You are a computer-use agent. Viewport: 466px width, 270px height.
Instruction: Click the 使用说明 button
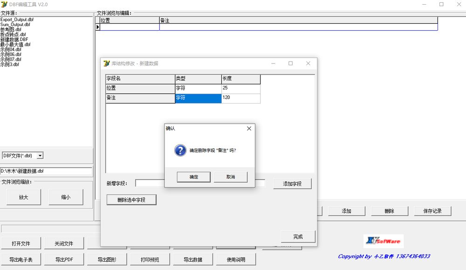pyautogui.click(x=236, y=260)
